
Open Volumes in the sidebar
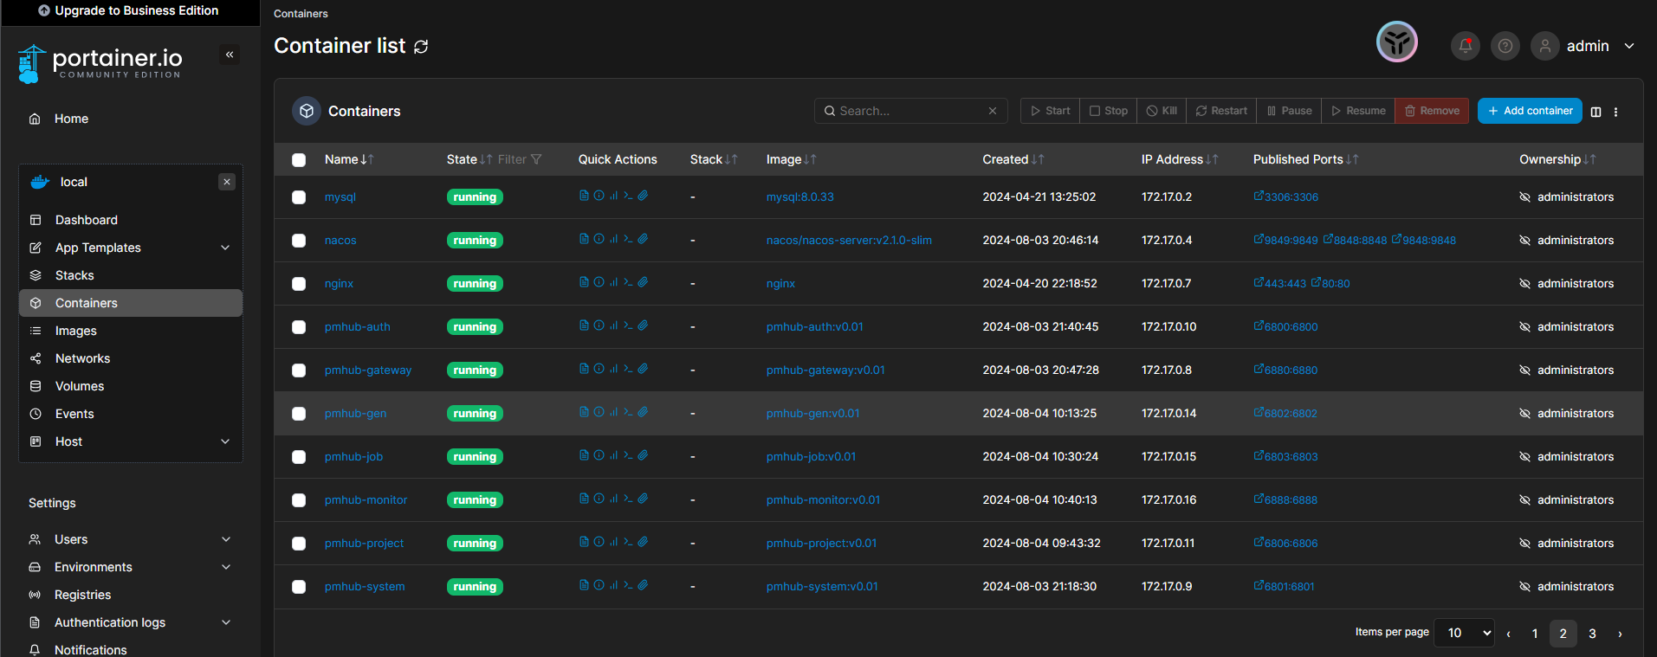click(x=130, y=386)
